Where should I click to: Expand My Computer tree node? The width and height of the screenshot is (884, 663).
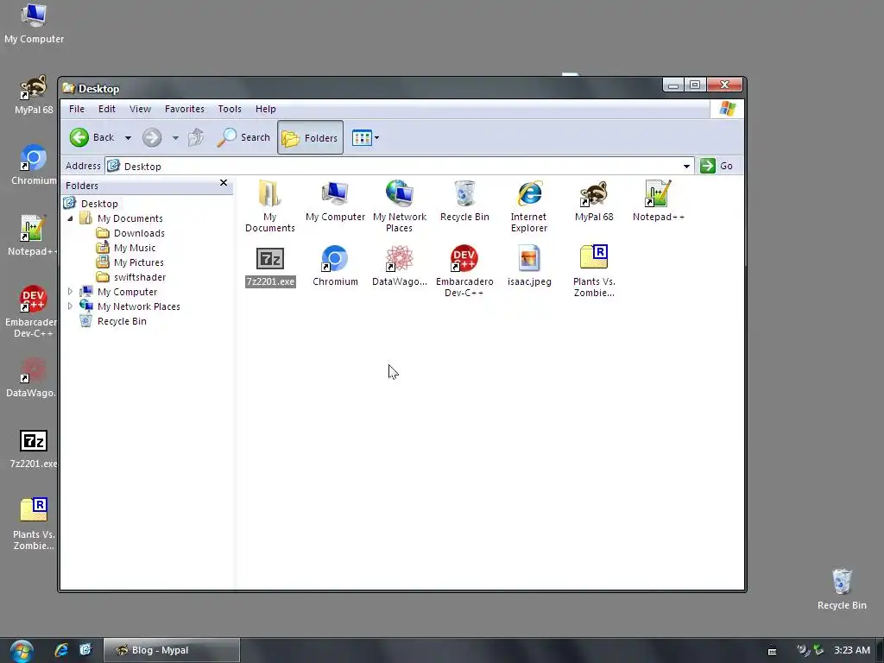tap(70, 292)
